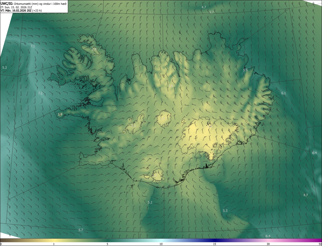The image size is (322, 246).
Task: Select the 'VT: Mán. 16.02.2026 20Z (+23 h)' line
Action: 21,11
